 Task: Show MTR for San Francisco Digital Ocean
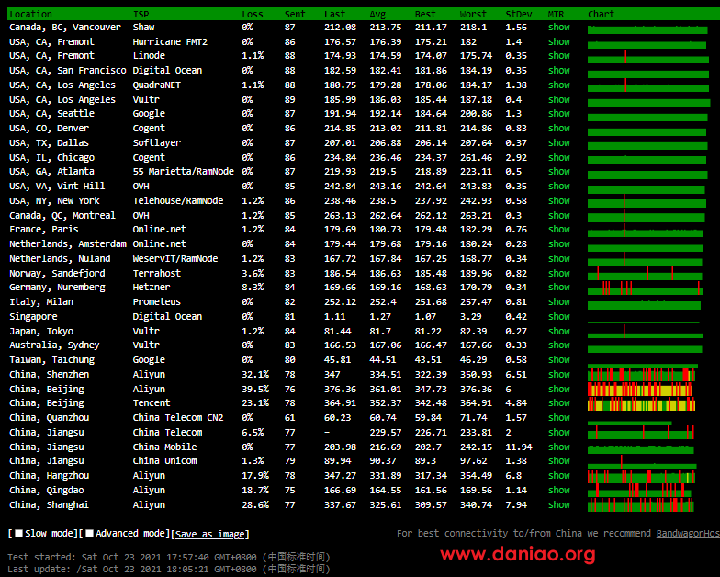[x=558, y=70]
